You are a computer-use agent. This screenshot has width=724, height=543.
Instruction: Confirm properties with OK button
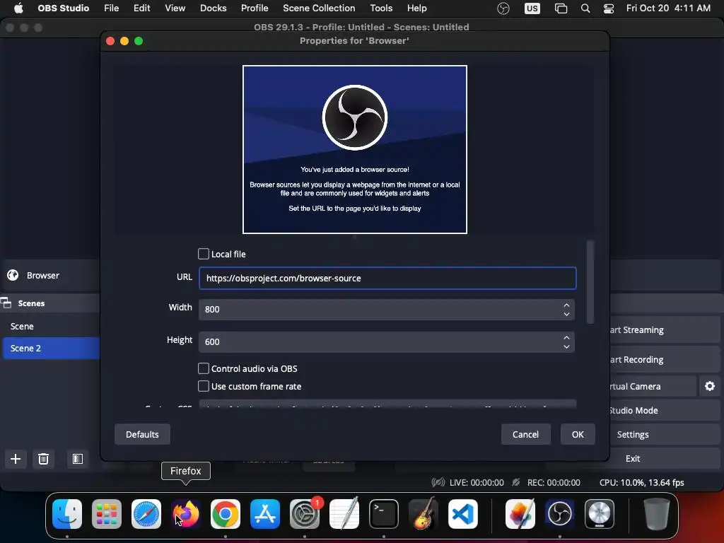tap(578, 435)
